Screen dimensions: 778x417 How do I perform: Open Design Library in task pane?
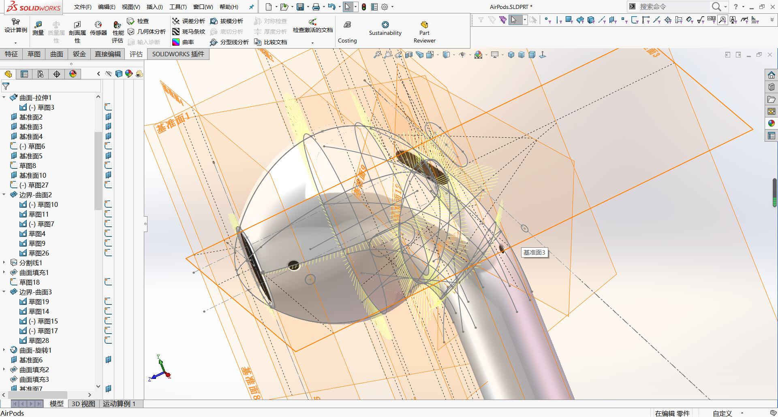pos(771,87)
